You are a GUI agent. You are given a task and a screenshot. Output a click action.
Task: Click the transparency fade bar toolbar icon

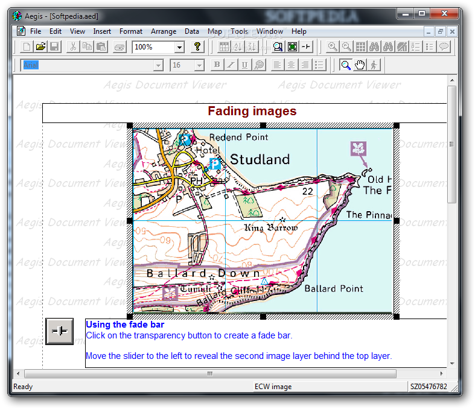[306, 47]
